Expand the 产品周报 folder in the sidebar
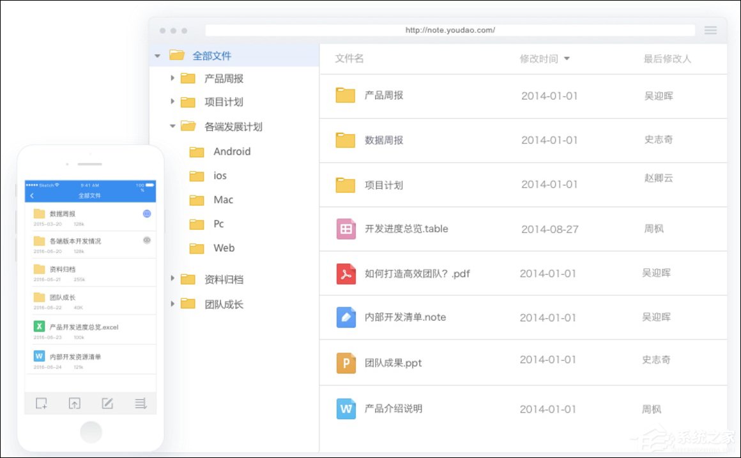 point(171,77)
